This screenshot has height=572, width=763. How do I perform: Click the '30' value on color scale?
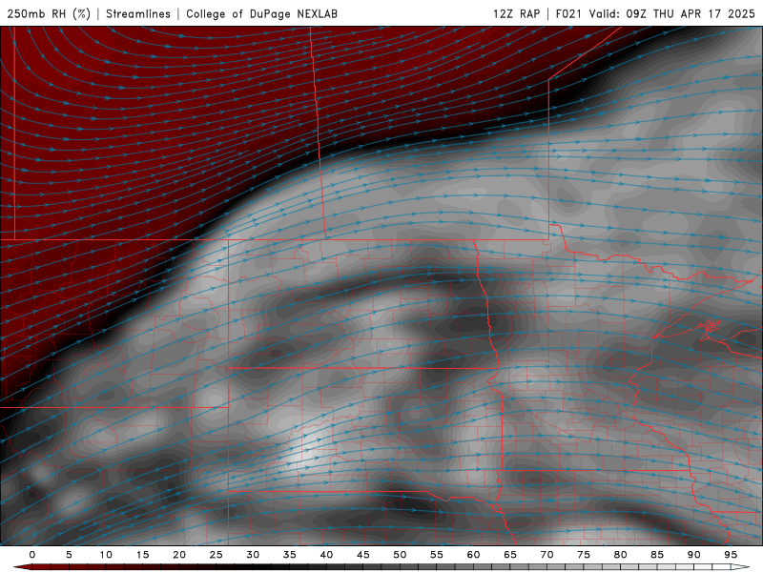(253, 555)
